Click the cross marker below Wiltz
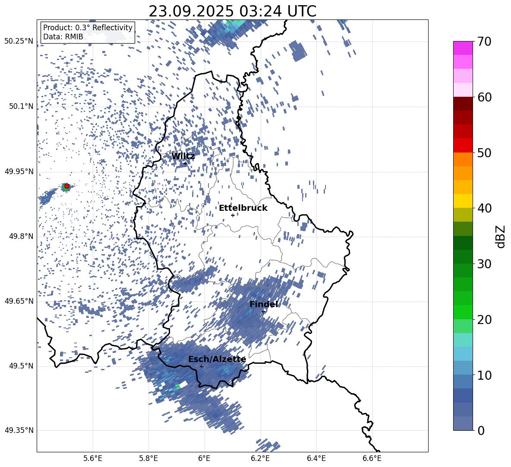Screen dimensions: 511x467 [x=186, y=163]
